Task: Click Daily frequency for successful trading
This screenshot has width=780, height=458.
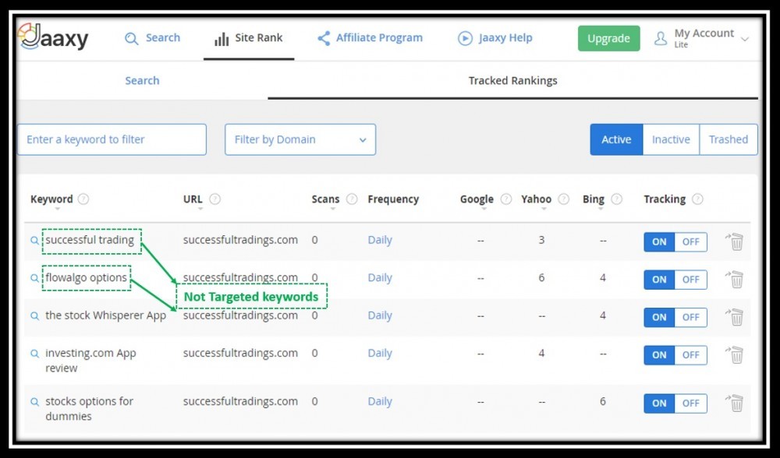Action: click(x=380, y=241)
